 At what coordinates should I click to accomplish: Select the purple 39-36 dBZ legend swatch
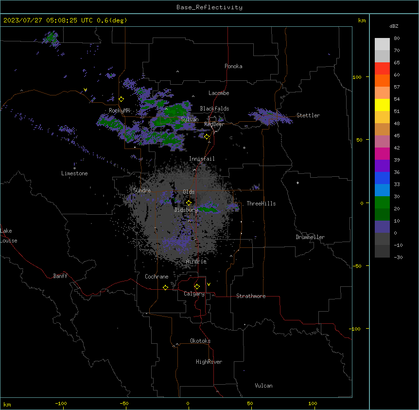point(382,166)
